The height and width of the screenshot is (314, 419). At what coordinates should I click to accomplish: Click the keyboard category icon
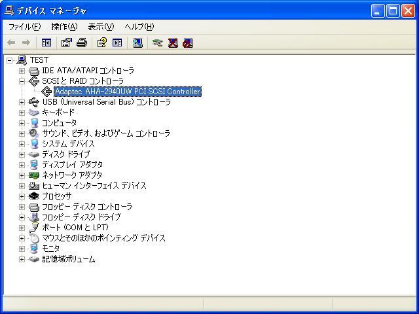34,113
